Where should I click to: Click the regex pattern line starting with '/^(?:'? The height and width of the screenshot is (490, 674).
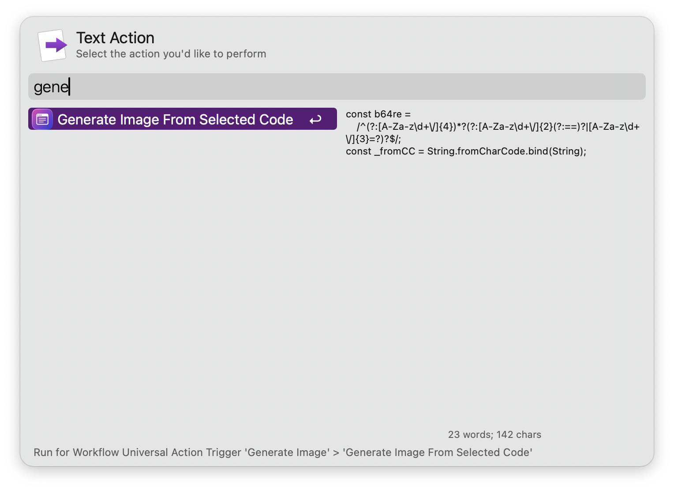pos(498,127)
